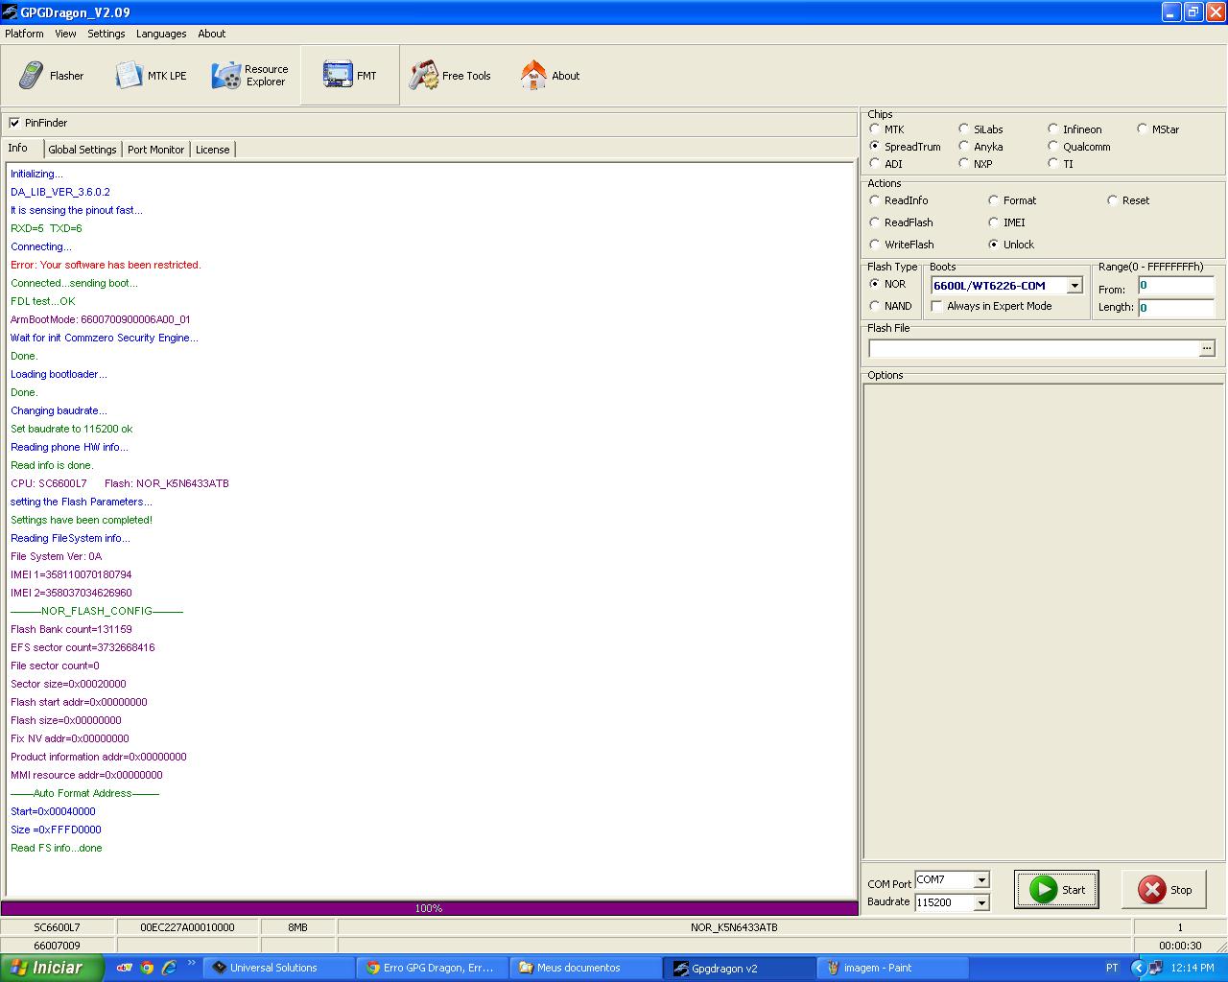Switch to imagem - Paint taskbar window
Viewport: 1228px width, 982px height.
point(892,968)
